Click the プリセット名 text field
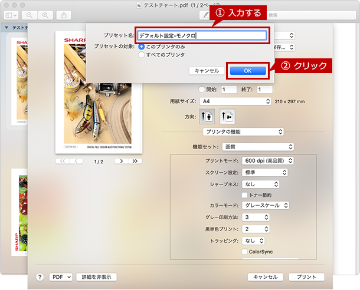 (202, 35)
